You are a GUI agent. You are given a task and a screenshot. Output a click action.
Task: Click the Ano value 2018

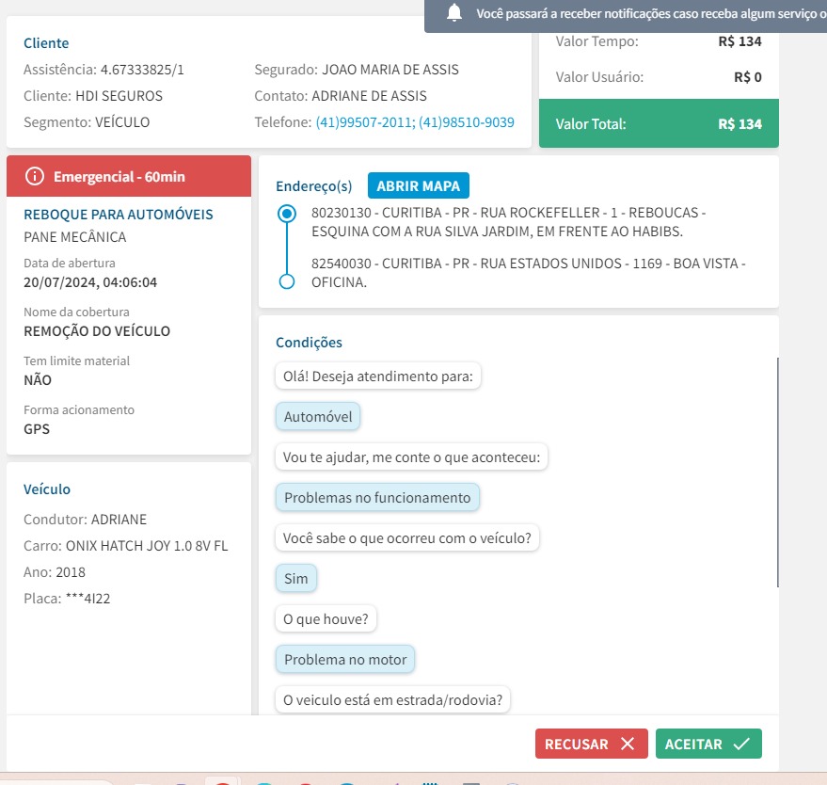pyautogui.click(x=71, y=572)
